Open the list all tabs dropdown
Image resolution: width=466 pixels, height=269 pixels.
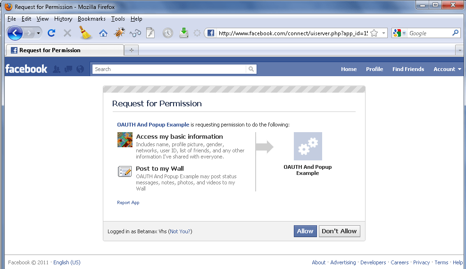pyautogui.click(x=460, y=50)
